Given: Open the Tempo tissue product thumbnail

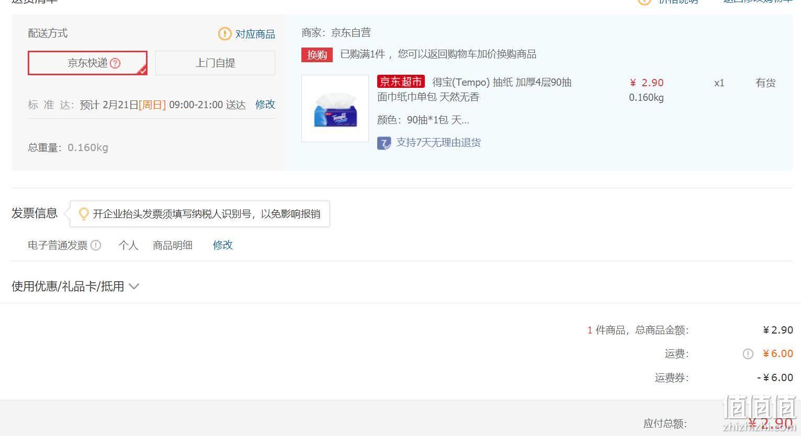Looking at the screenshot, I should point(335,109).
